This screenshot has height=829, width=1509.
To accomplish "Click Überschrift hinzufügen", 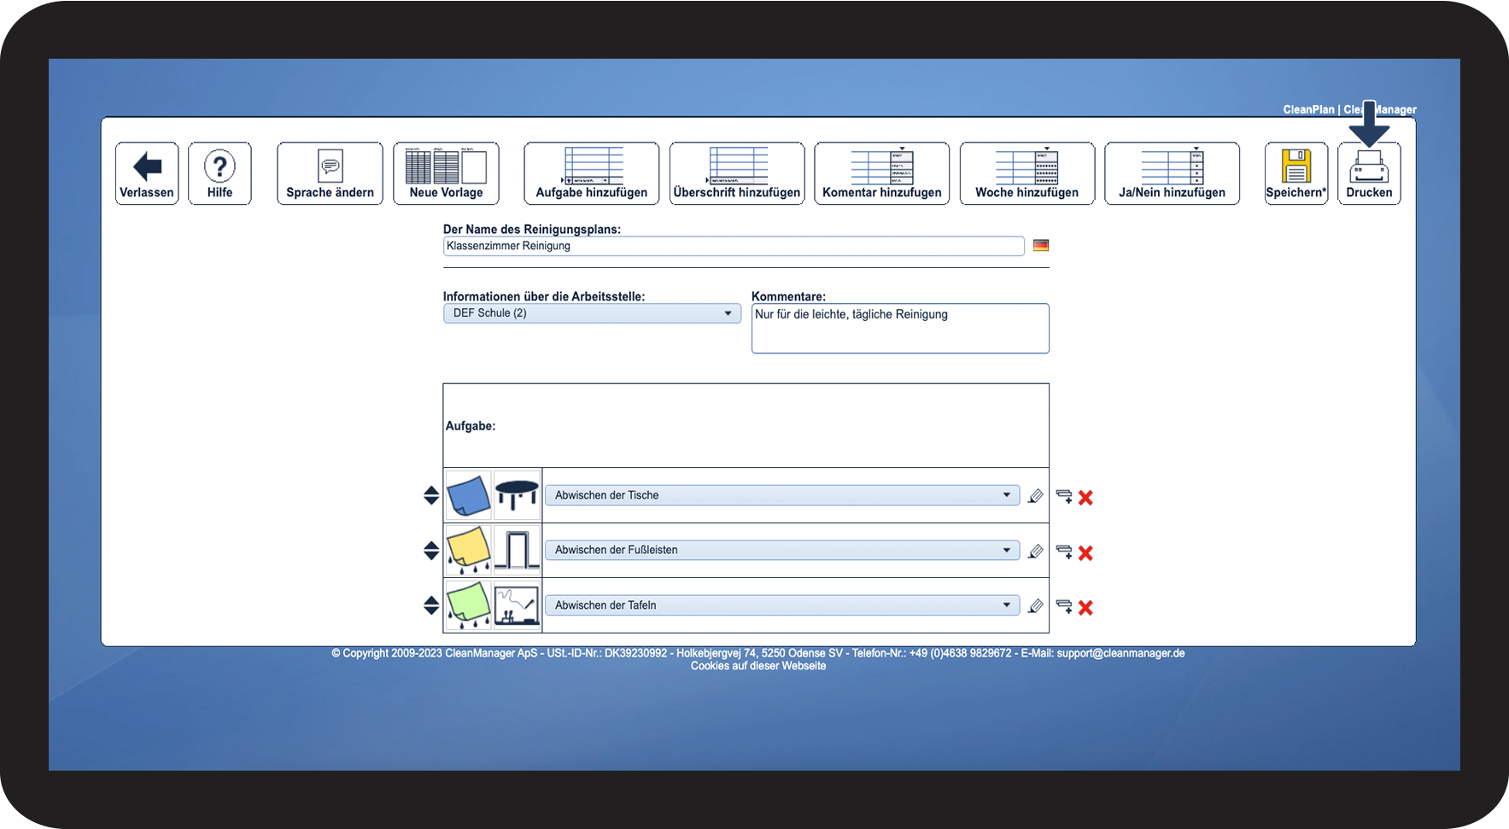I will pos(737,173).
